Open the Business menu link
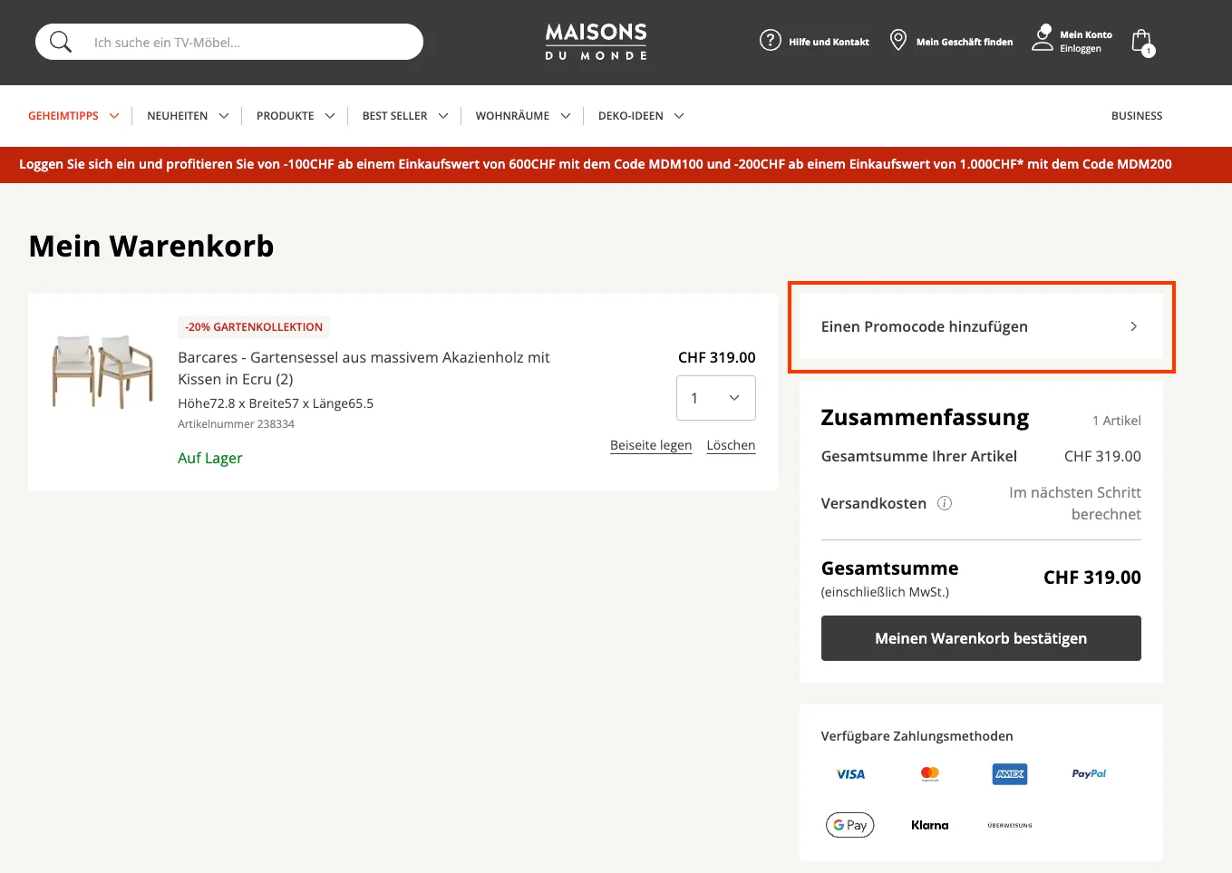 [1137, 116]
